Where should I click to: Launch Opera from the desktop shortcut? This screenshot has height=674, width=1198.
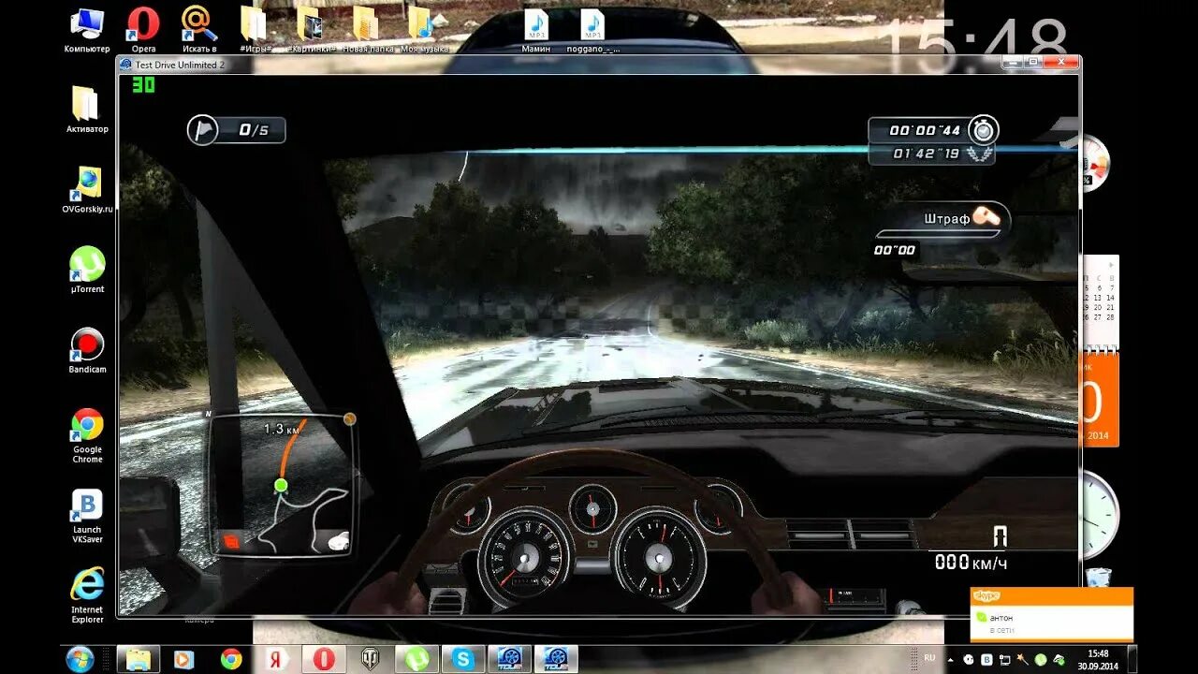pos(143,29)
